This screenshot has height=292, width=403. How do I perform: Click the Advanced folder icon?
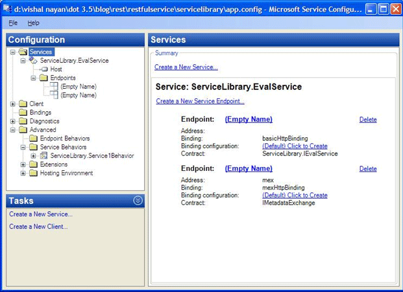(23, 129)
